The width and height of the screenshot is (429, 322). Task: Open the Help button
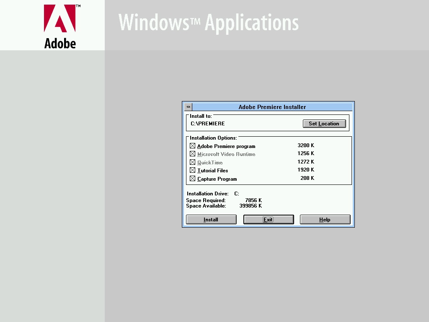tap(325, 220)
